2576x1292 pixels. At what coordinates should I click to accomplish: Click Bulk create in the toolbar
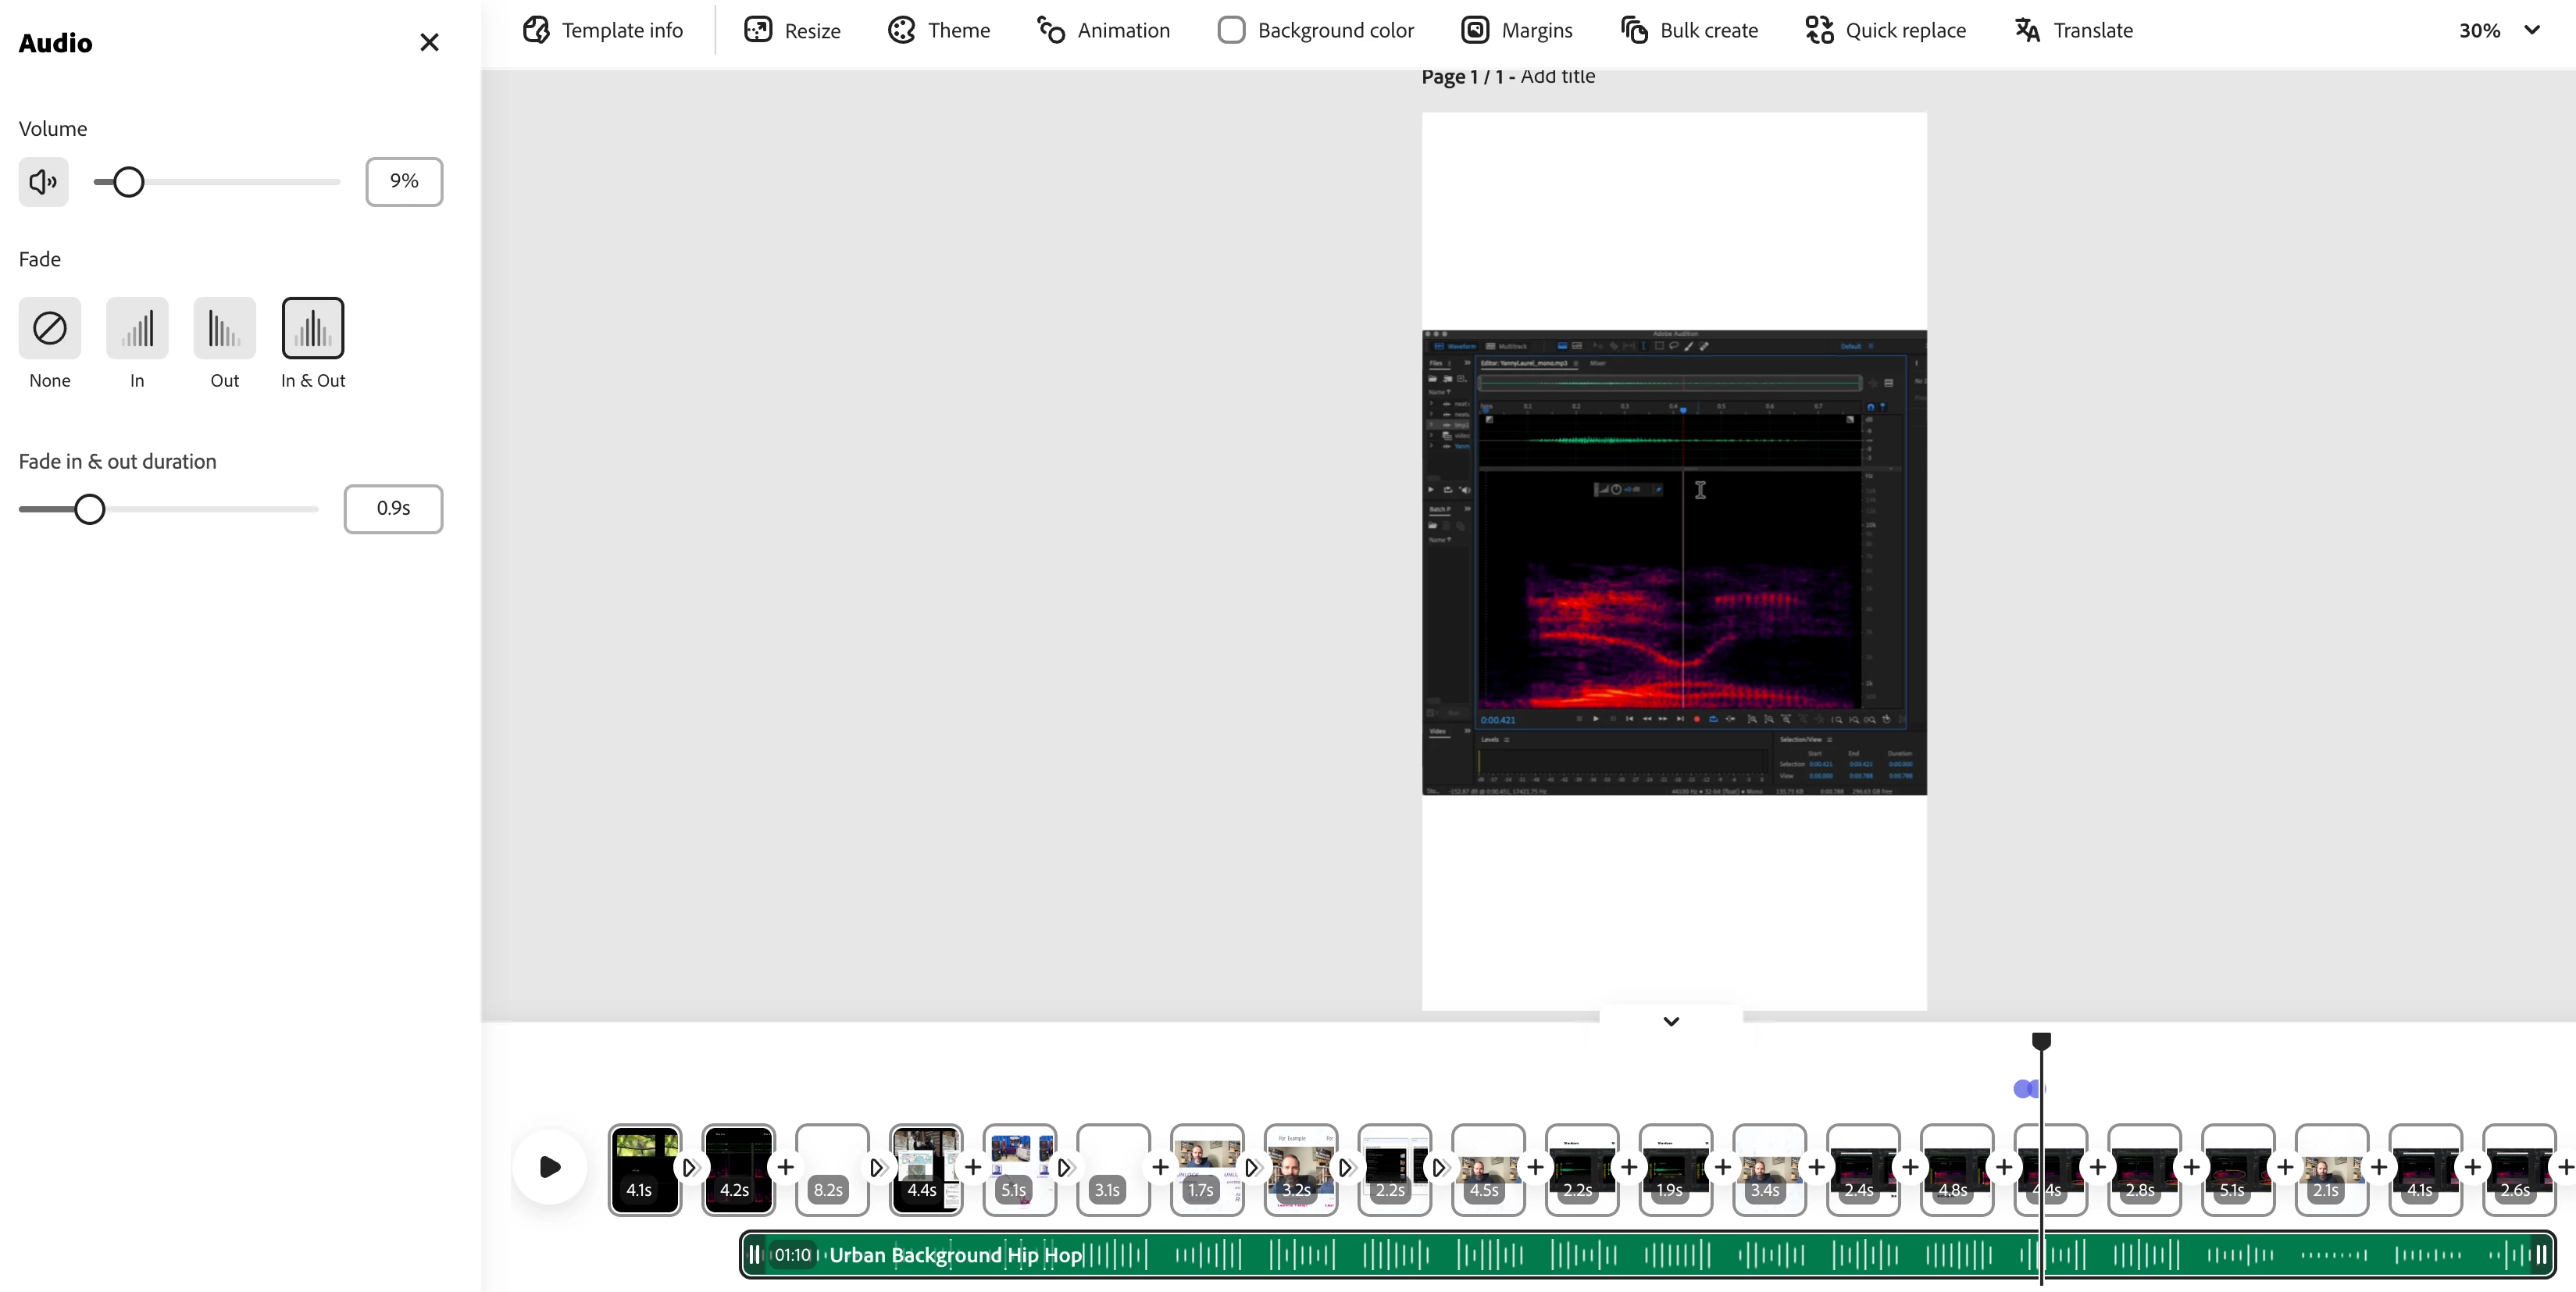tap(1689, 30)
